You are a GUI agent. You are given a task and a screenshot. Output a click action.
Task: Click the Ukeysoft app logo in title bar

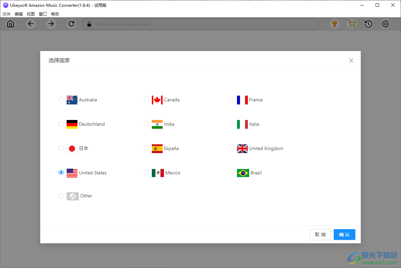pyautogui.click(x=6, y=5)
